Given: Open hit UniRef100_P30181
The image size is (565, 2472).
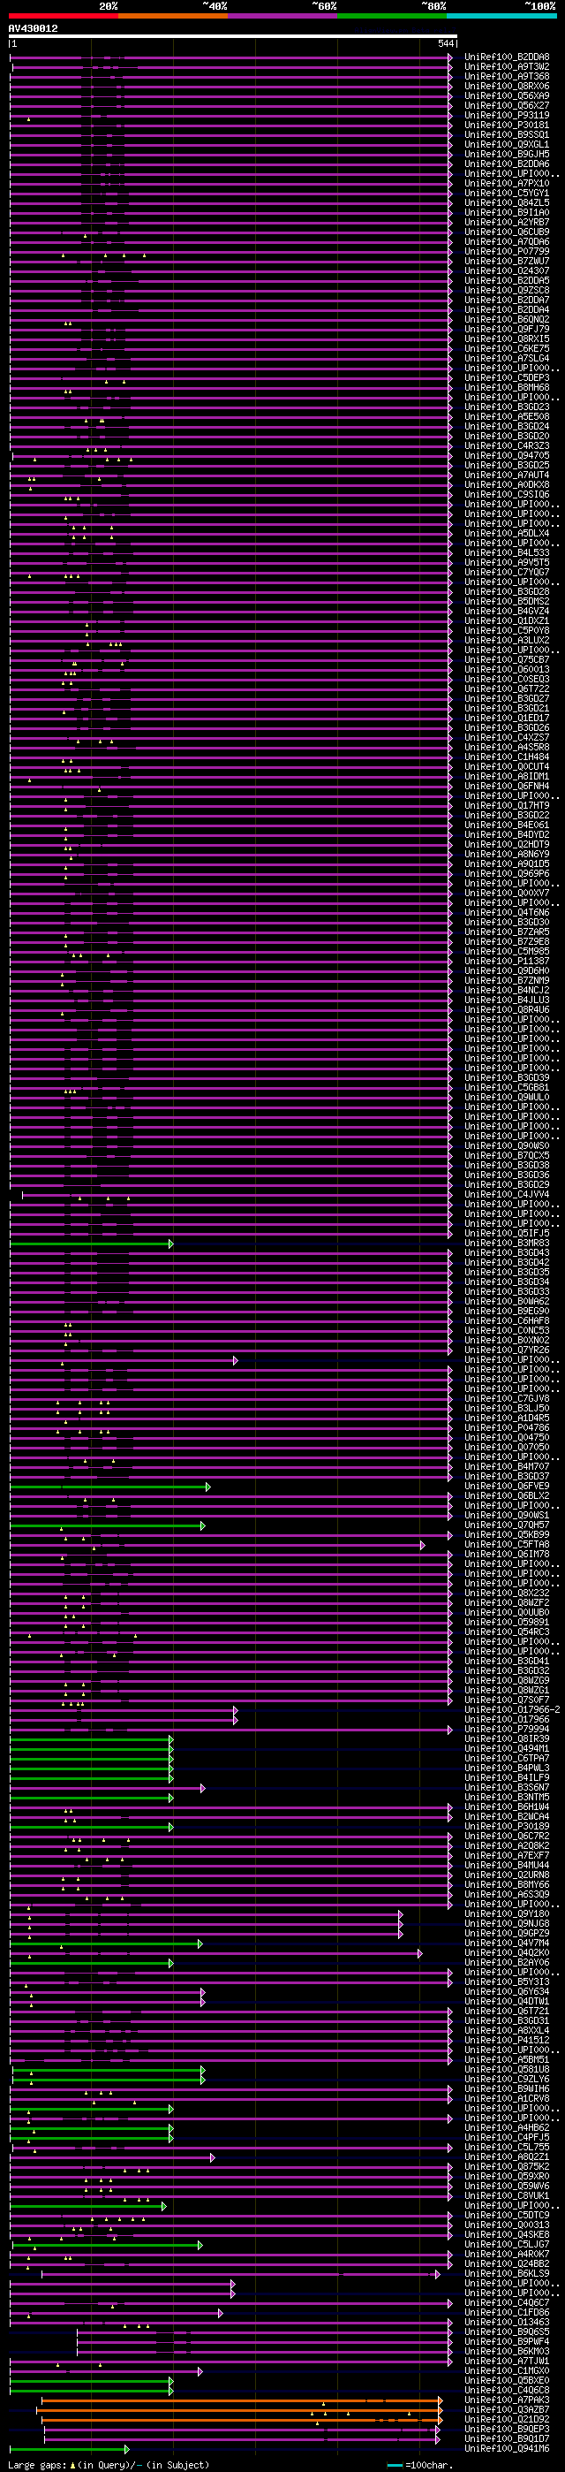Looking at the screenshot, I should (x=507, y=125).
